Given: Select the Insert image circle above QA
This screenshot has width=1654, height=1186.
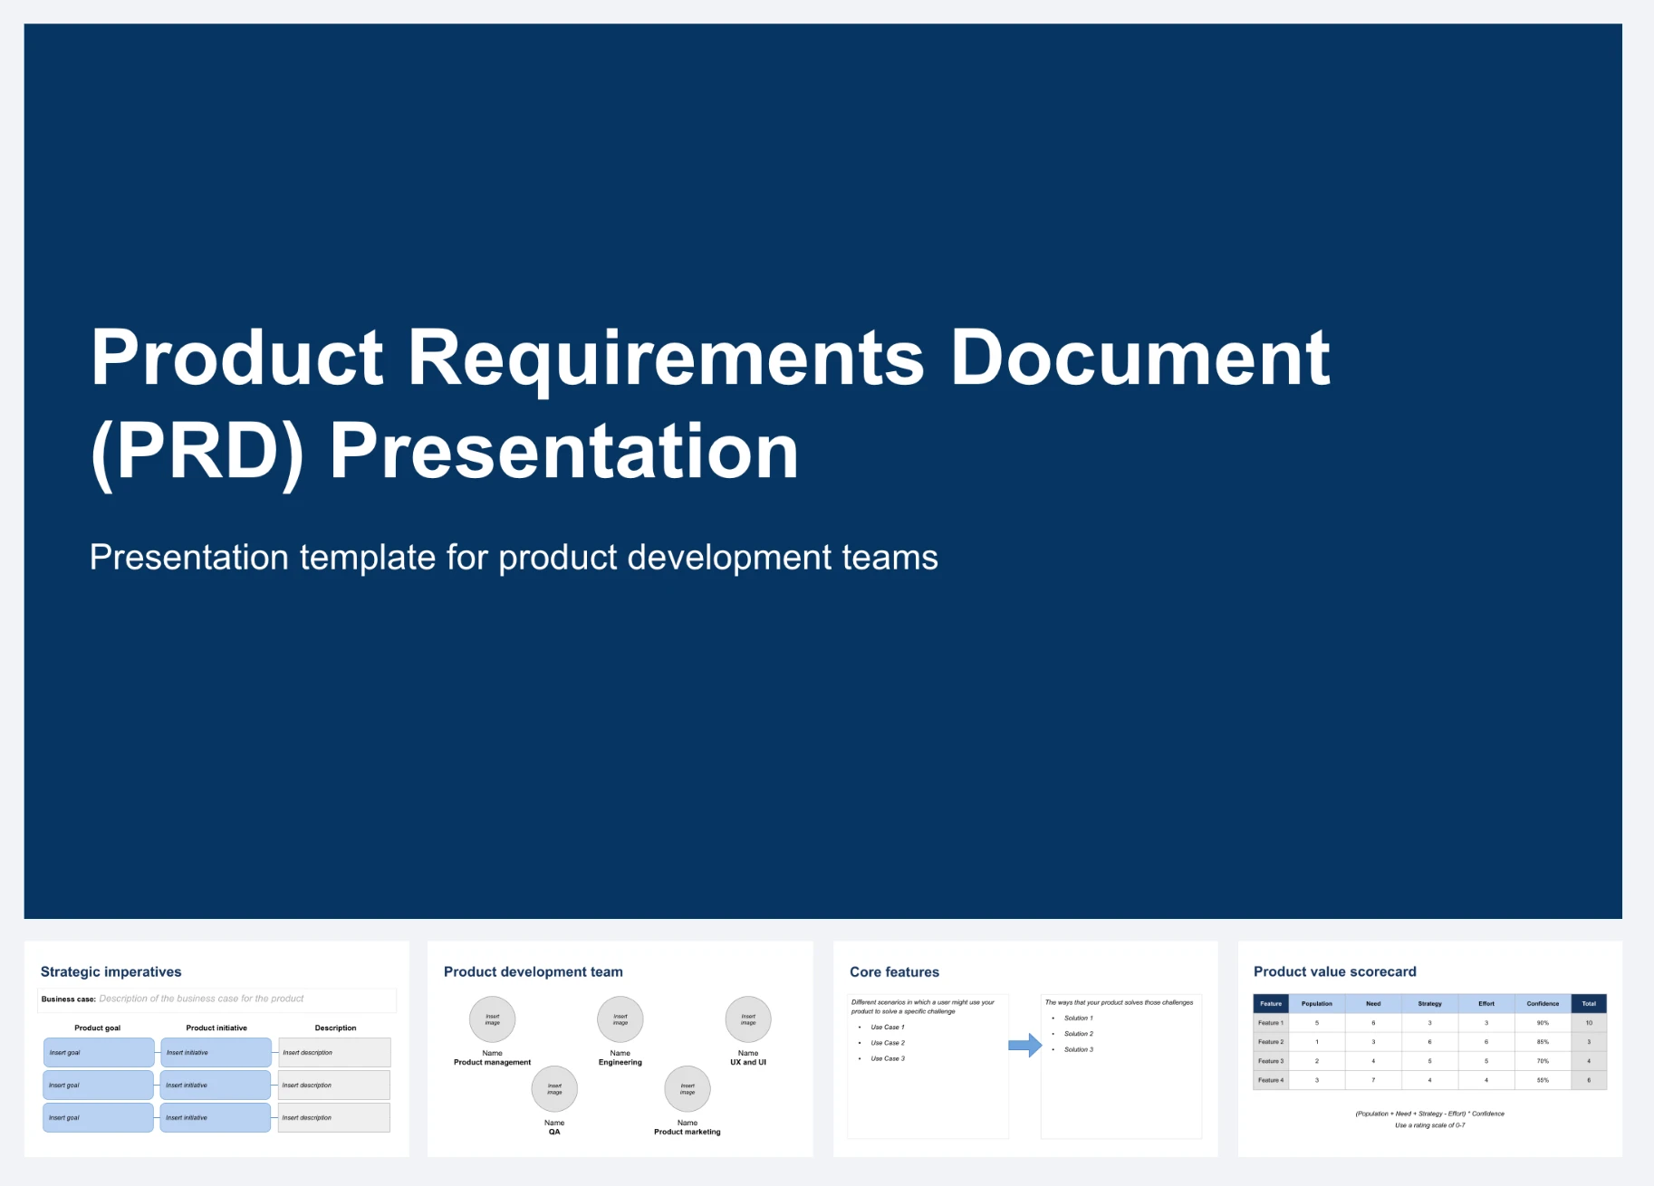Looking at the screenshot, I should pos(554,1089).
